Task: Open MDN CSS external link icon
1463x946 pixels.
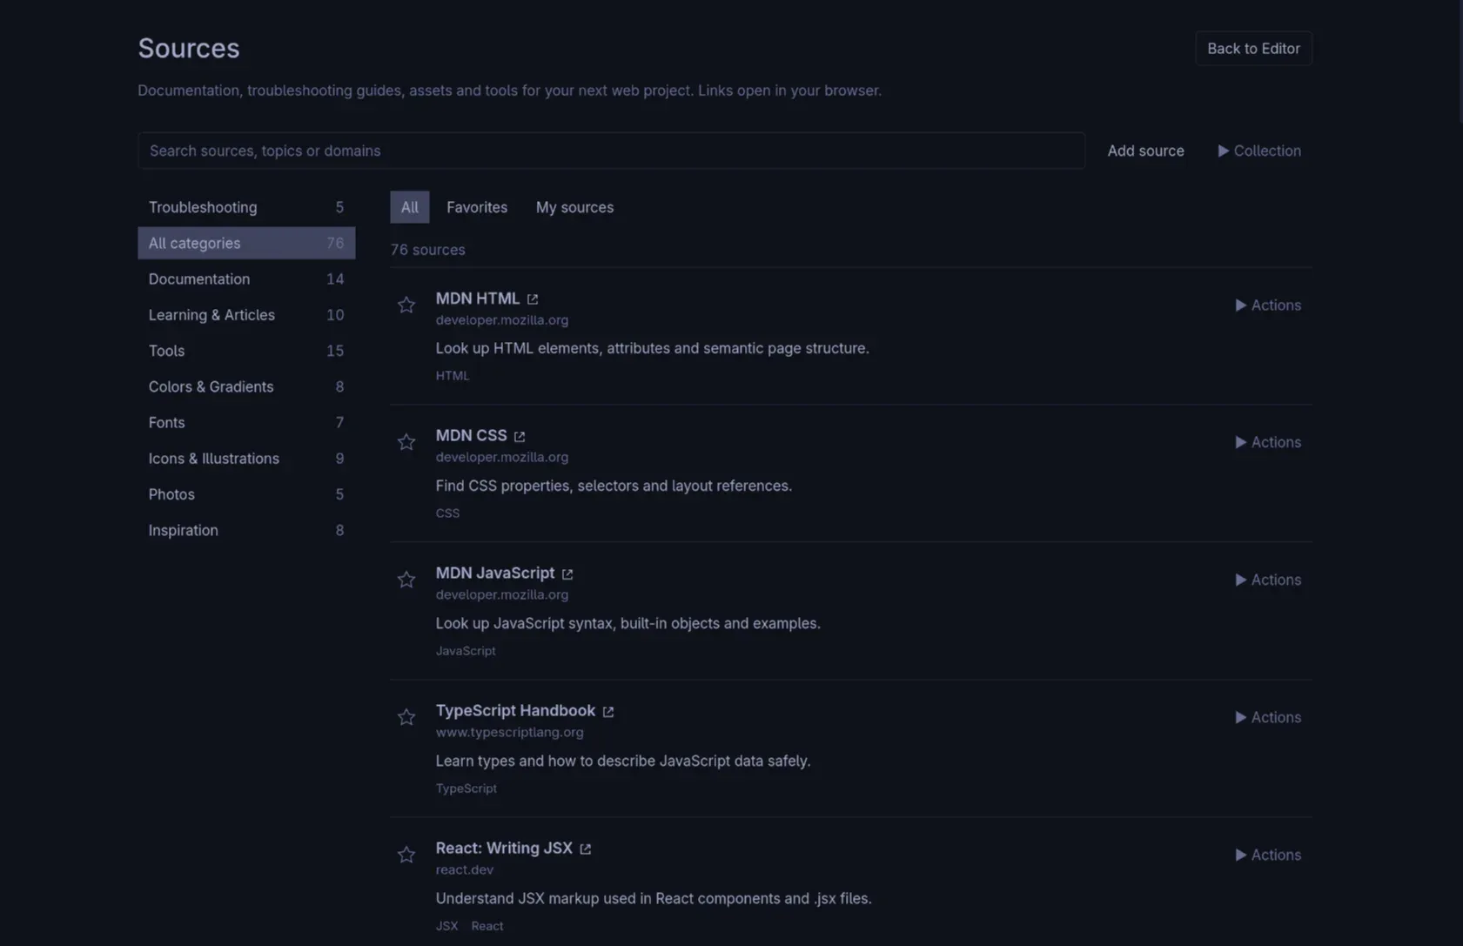Action: pos(520,436)
